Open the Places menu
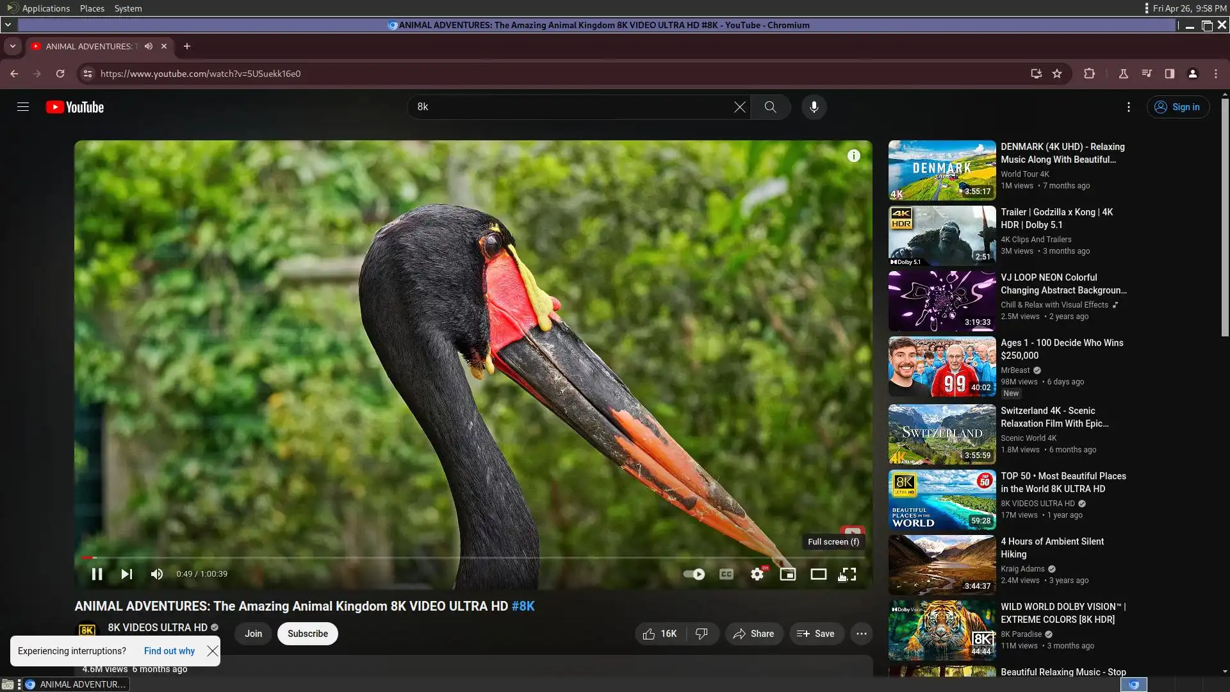 click(92, 8)
